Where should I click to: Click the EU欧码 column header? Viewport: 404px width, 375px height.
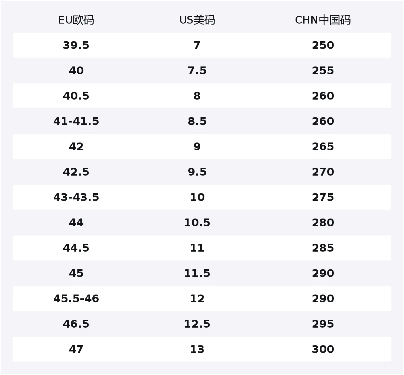click(x=76, y=20)
